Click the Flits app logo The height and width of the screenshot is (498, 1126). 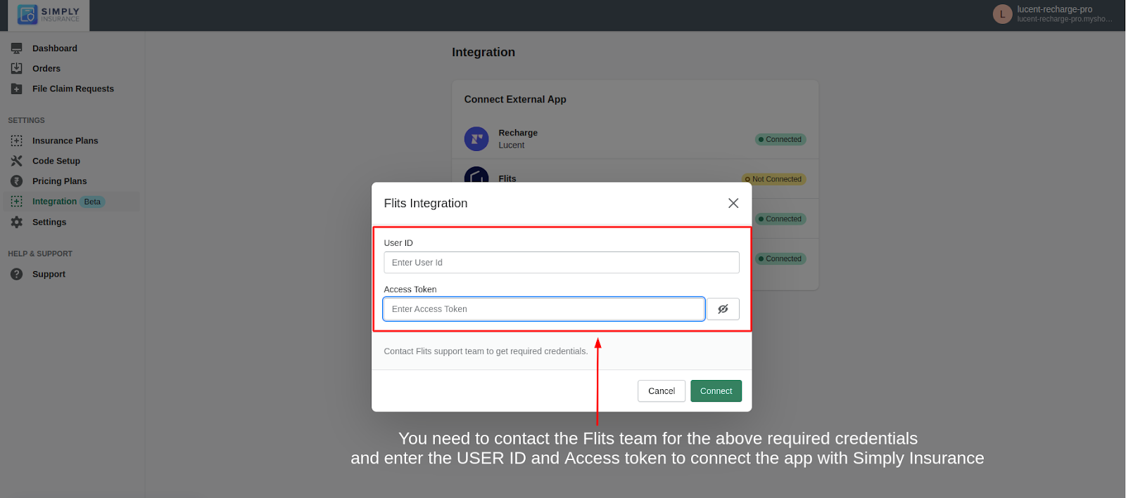(476, 174)
